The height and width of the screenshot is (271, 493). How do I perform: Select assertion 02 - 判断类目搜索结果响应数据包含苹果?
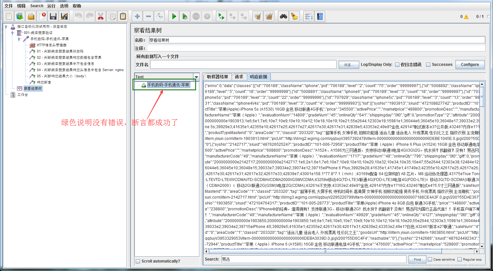tap(69, 58)
